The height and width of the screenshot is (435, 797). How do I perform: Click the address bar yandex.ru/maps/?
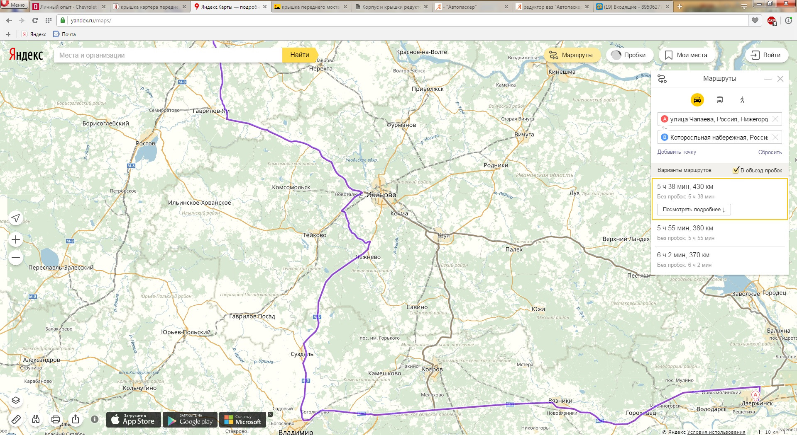403,20
